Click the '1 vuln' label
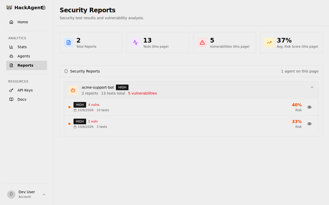 (93, 121)
